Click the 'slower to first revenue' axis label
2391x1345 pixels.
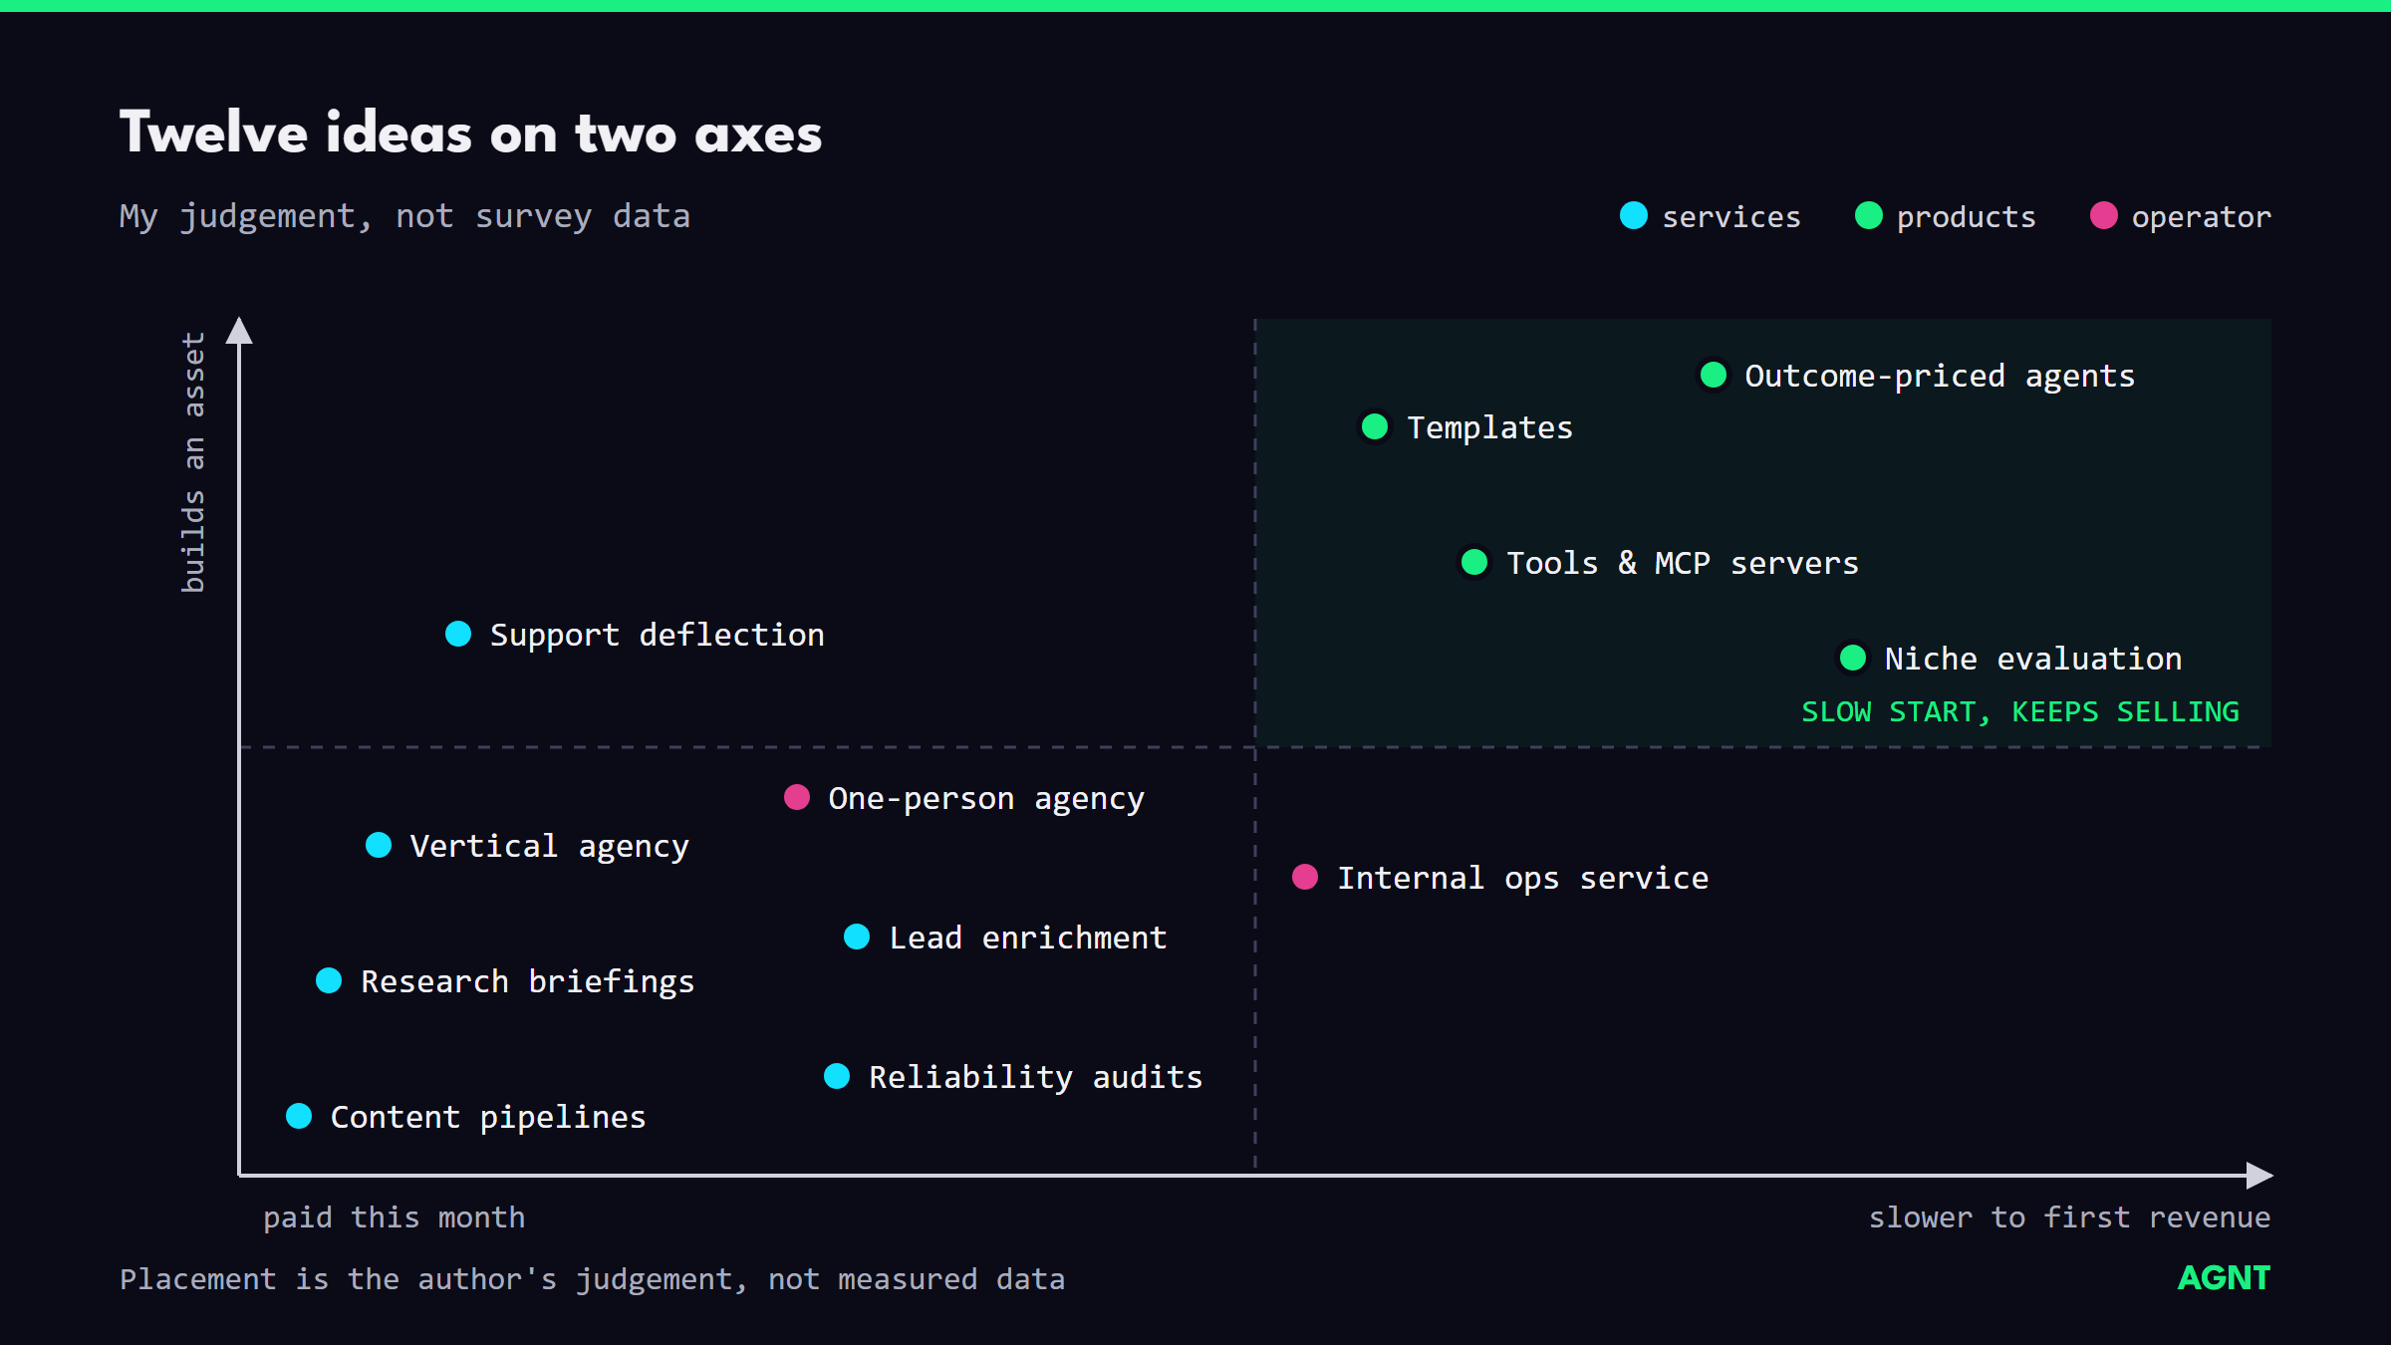(2070, 1218)
